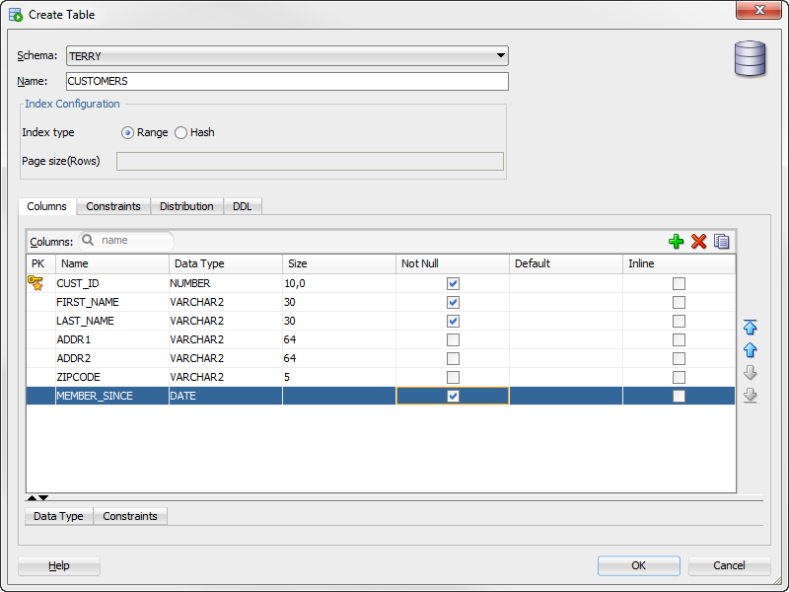Click the primary key icon for CUST_ID
Screen dimensions: 789x592
pyautogui.click(x=36, y=283)
